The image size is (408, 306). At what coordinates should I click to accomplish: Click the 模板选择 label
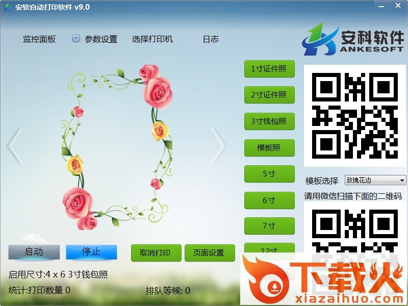coord(322,181)
